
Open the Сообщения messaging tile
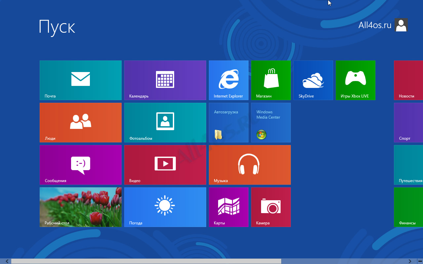[81, 165]
